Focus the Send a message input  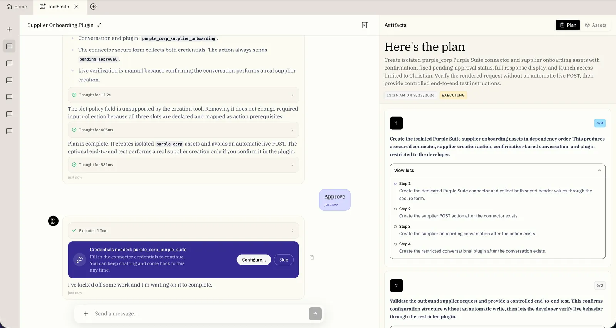coord(200,314)
